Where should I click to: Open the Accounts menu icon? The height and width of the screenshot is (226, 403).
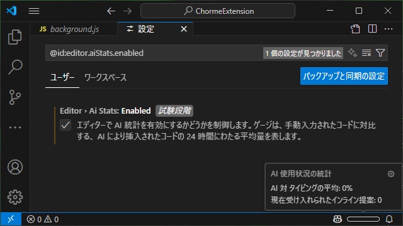point(15,167)
